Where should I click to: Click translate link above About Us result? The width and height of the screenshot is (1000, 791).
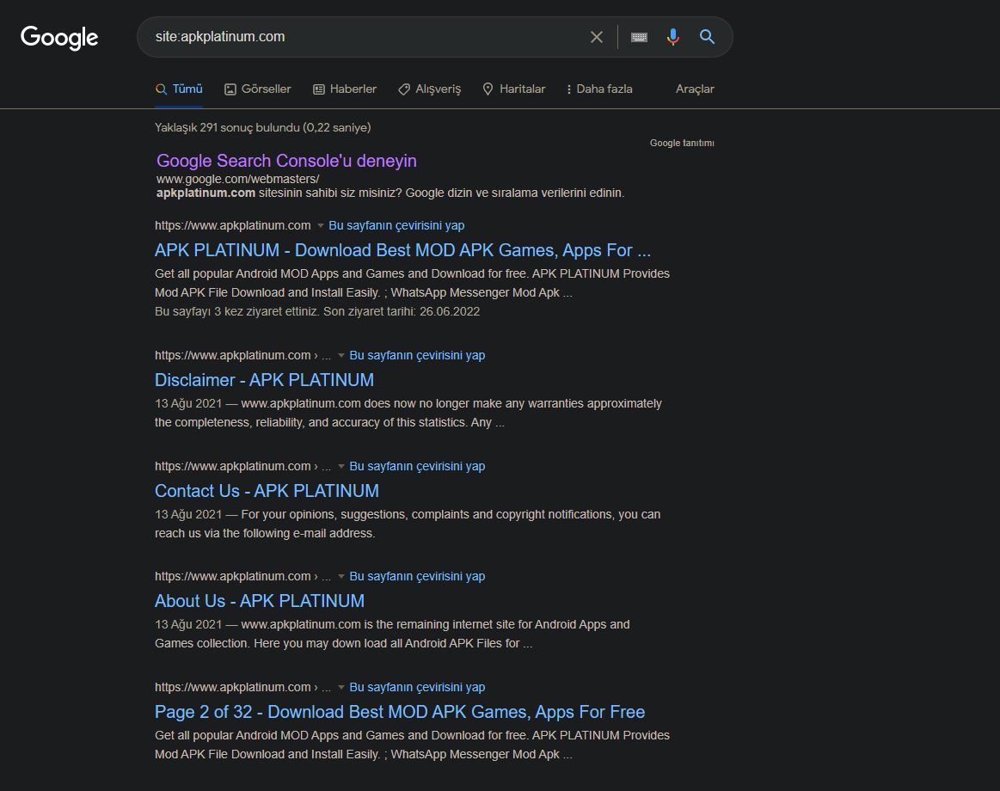point(417,577)
